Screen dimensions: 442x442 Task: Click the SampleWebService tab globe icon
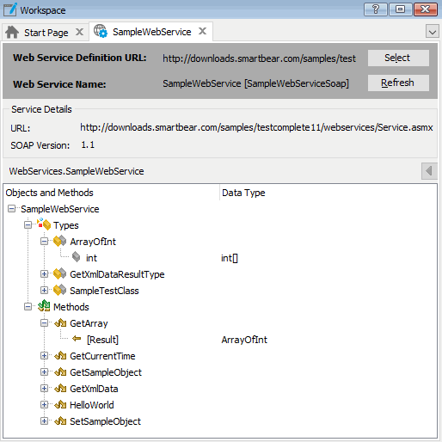pyautogui.click(x=101, y=31)
